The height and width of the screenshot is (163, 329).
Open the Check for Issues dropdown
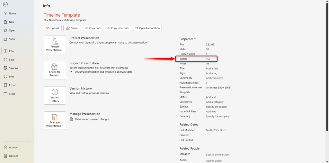pyautogui.click(x=55, y=70)
